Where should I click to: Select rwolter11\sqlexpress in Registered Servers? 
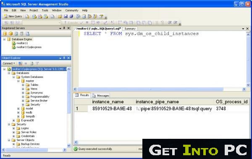click(29, 47)
